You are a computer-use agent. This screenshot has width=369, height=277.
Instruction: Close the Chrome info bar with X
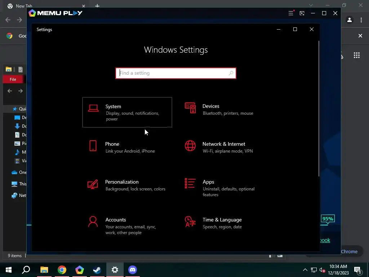point(360,36)
